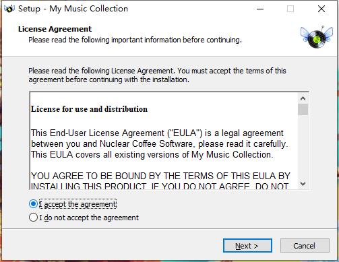The height and width of the screenshot is (262, 339).
Task: Click the disabled maximize button
Action: 290,9
